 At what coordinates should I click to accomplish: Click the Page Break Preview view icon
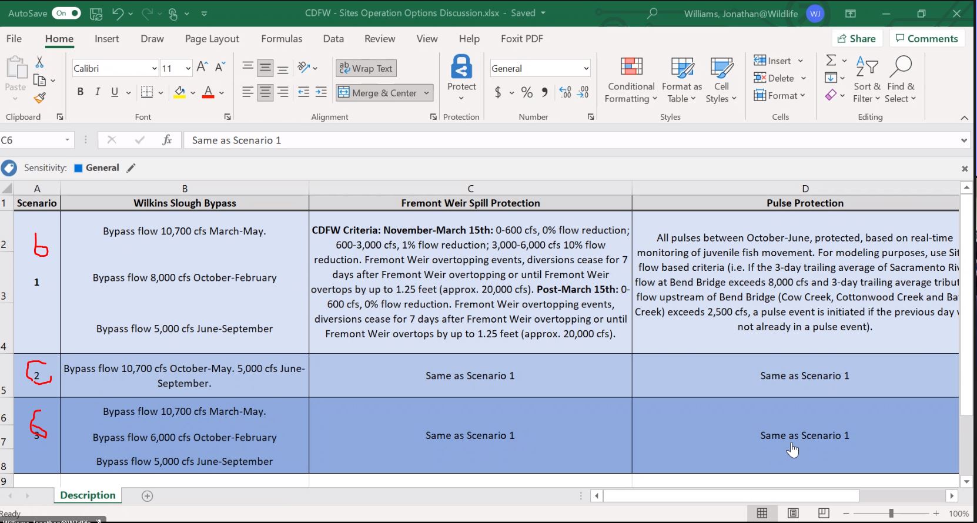point(824,513)
